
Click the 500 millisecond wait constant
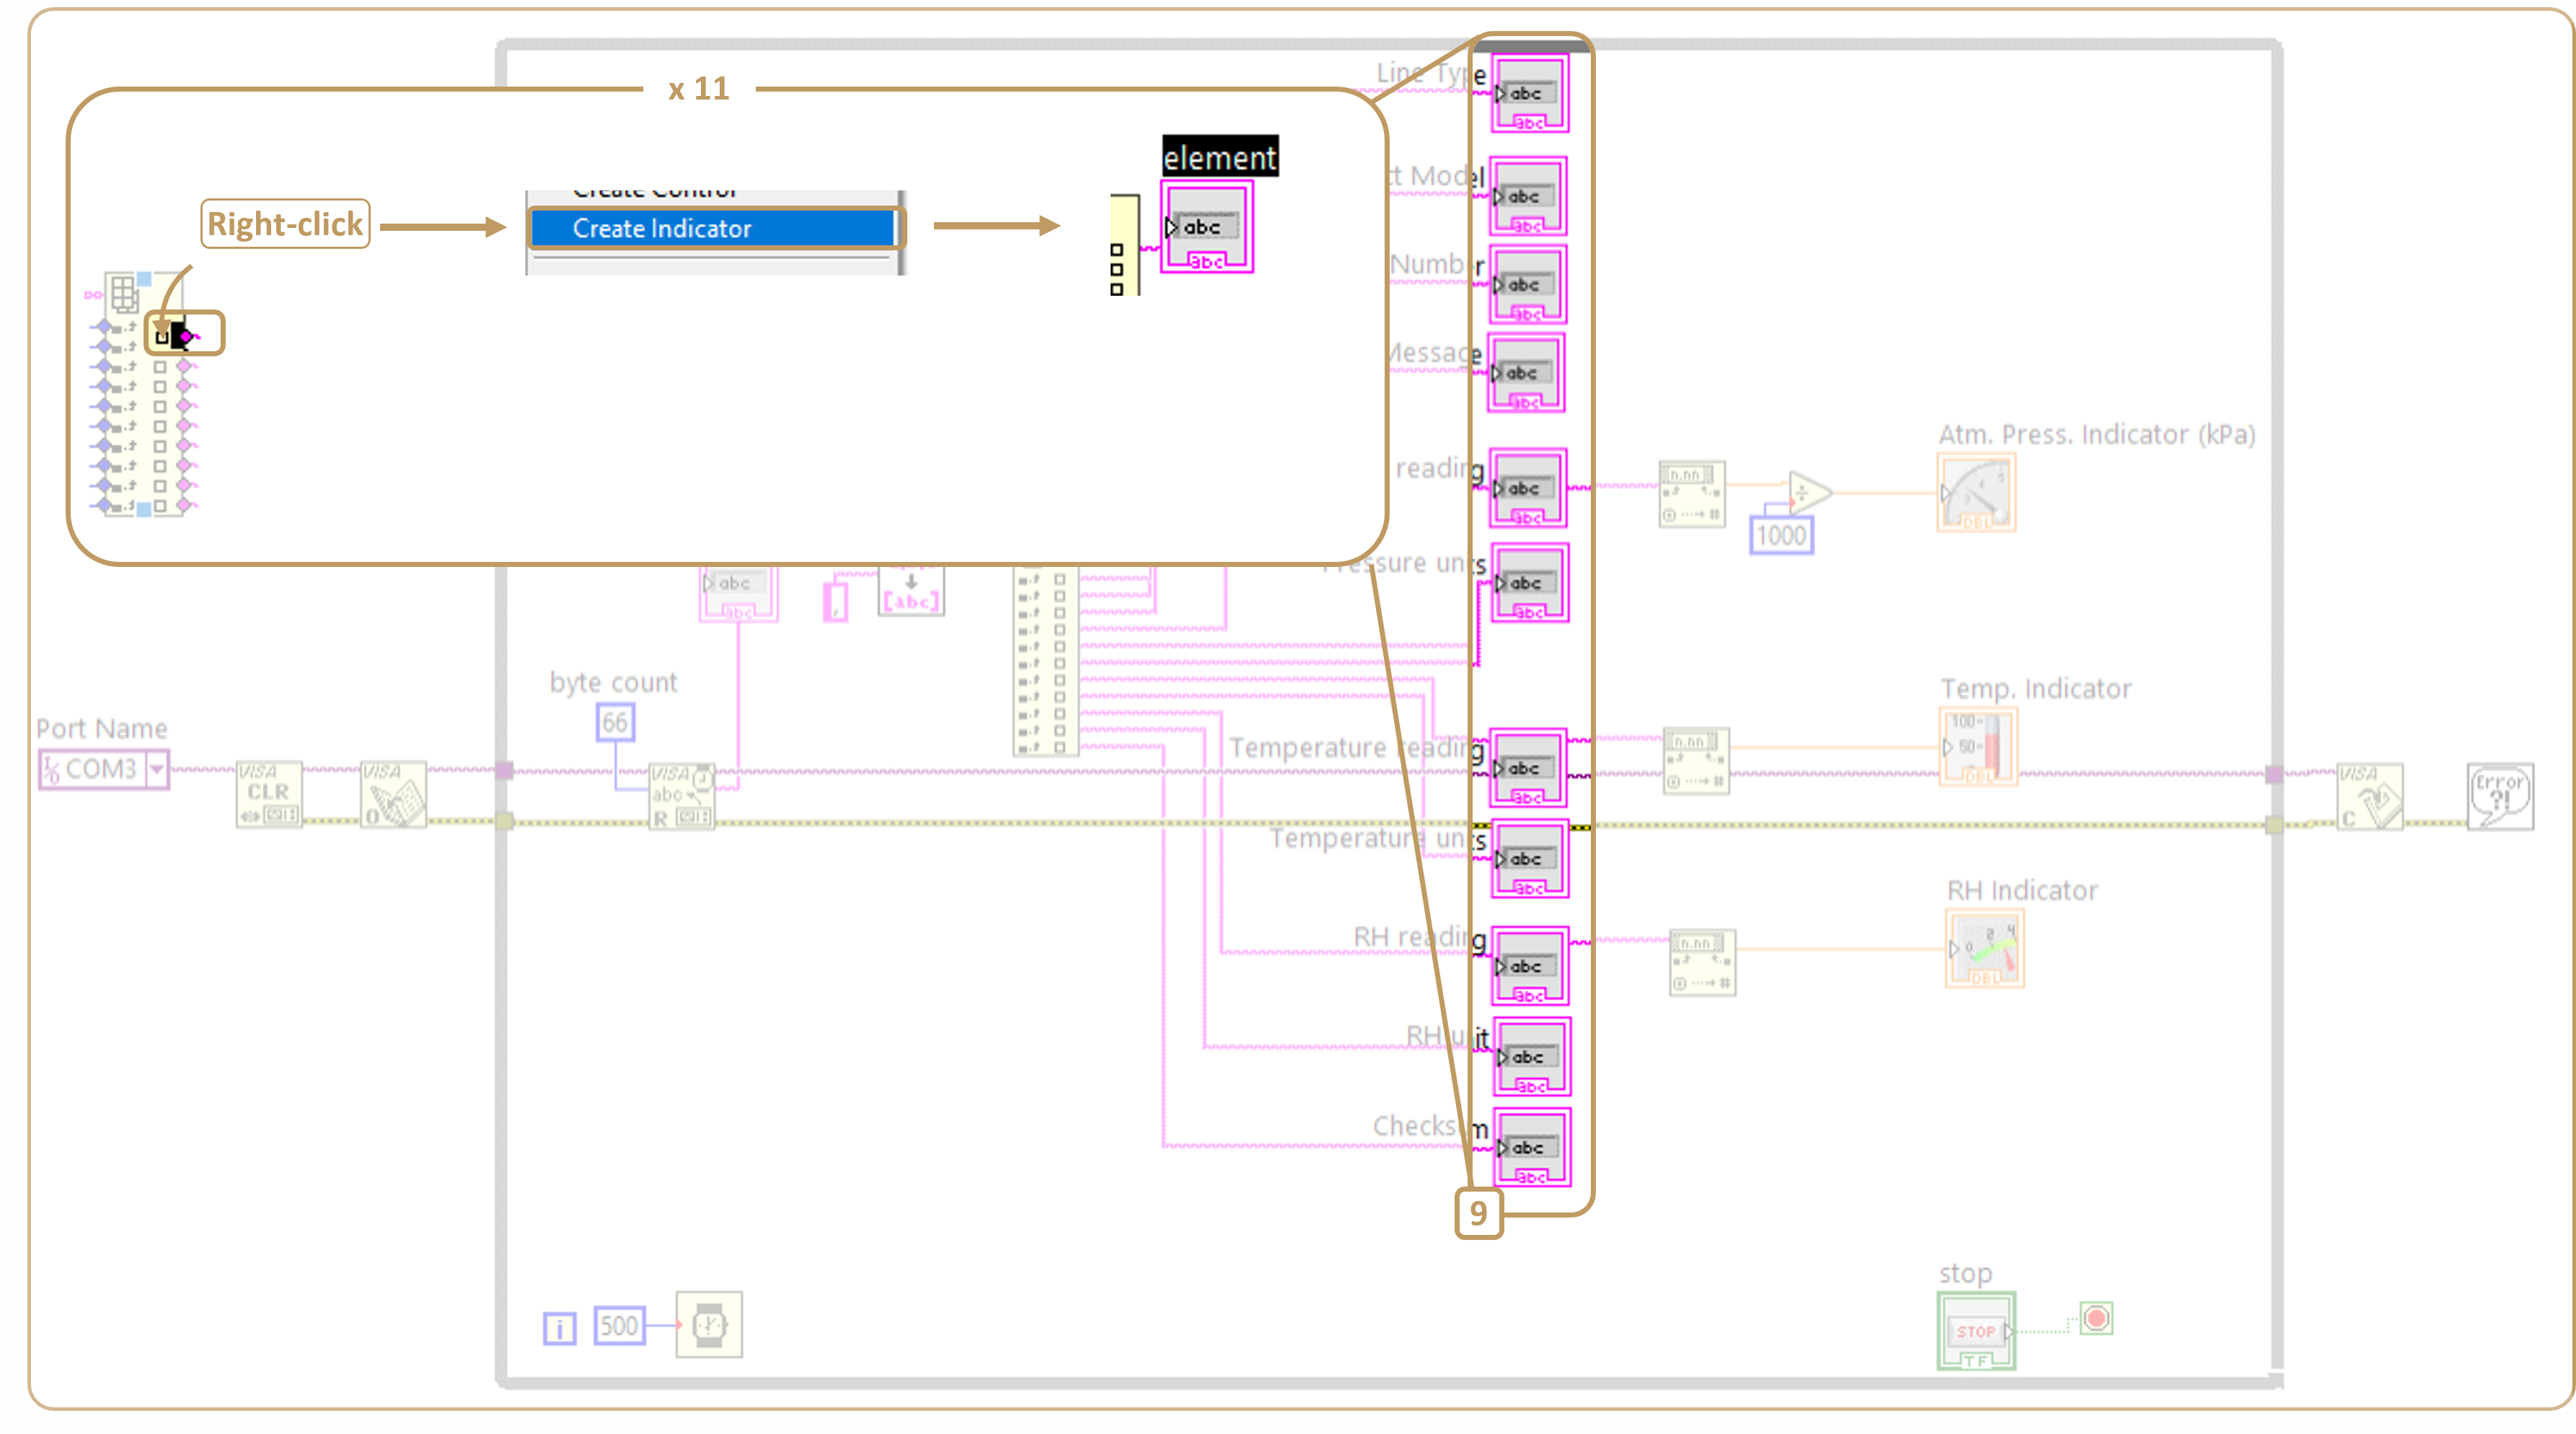point(619,1326)
